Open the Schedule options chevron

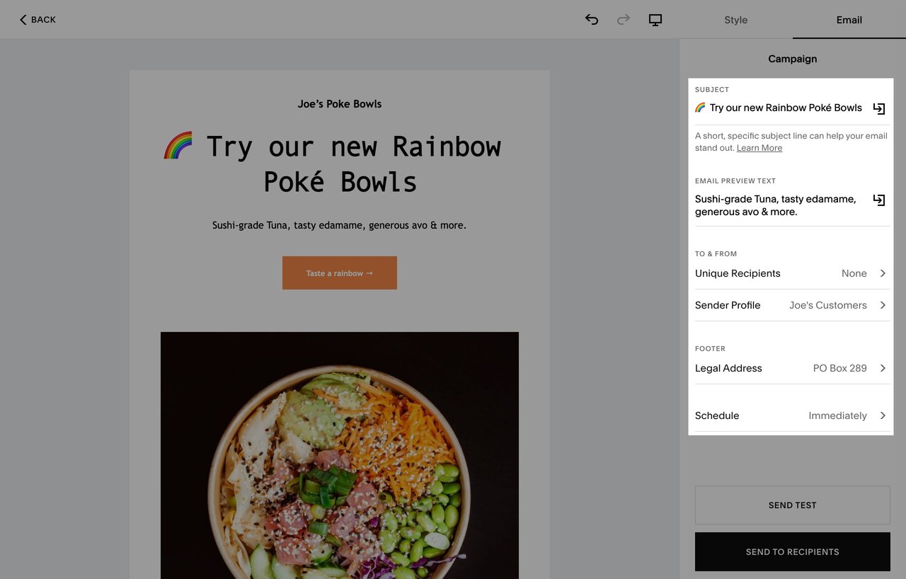(883, 415)
